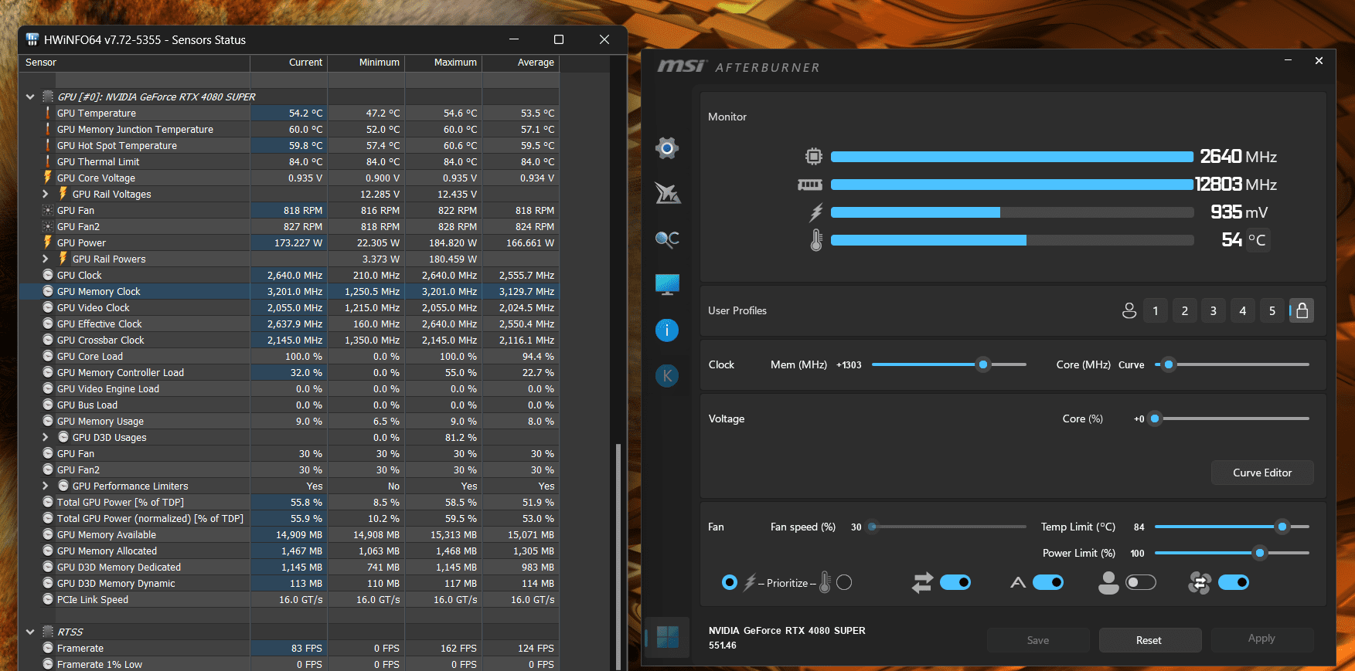This screenshot has height=671, width=1355.
Task: Click the RTSS section chip icon
Action: (x=48, y=632)
